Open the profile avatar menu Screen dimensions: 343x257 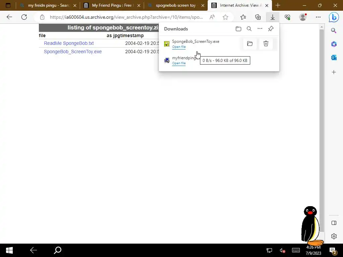(303, 17)
